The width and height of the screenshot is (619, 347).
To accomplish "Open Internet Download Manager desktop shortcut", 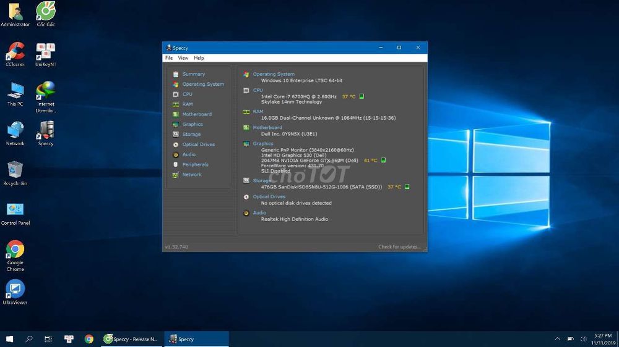I will (46, 97).
